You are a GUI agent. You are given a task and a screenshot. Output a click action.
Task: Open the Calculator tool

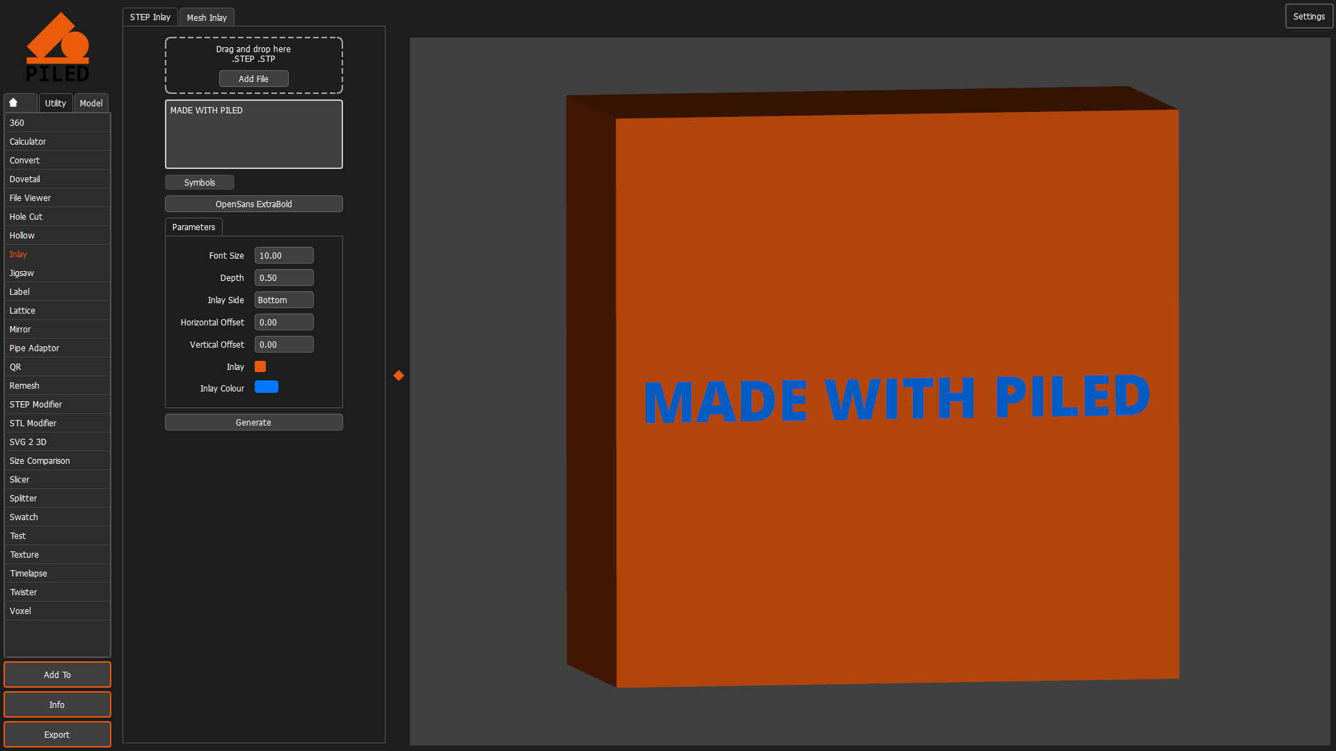pyautogui.click(x=57, y=141)
